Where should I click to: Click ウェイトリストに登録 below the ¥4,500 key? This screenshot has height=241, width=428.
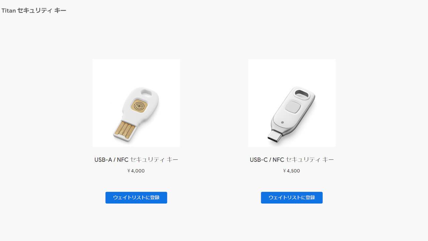[292, 197]
